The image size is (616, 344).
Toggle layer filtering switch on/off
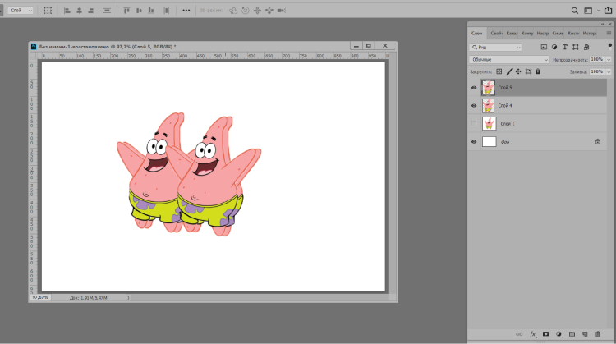(x=610, y=47)
